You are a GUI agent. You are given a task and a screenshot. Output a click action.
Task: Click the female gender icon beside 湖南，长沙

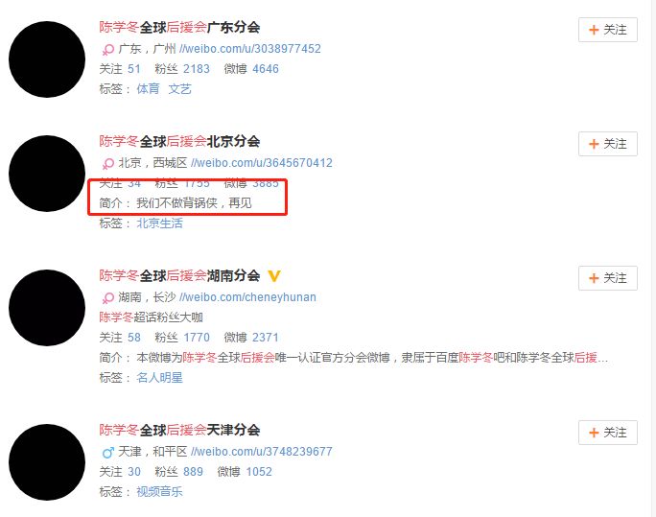point(108,297)
